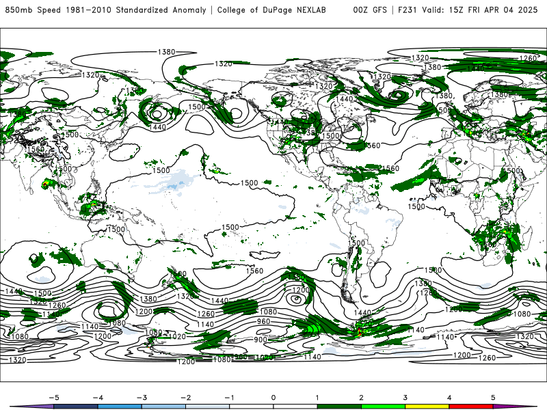Pick the bright green 2 to 3 colorbar segment
The height and width of the screenshot is (410, 547).
coord(383,407)
